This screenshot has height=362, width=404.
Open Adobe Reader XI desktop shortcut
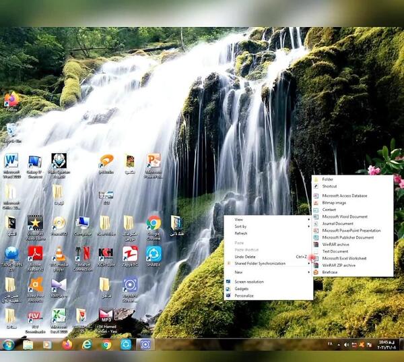click(35, 259)
